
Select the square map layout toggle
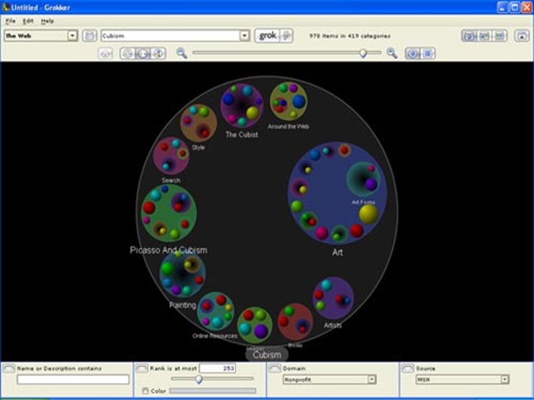(x=428, y=53)
